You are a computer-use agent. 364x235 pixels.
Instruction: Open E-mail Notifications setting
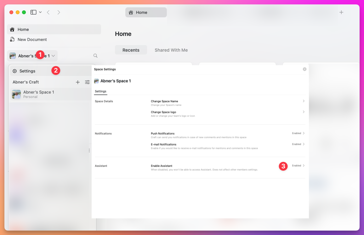pyautogui.click(x=227, y=146)
